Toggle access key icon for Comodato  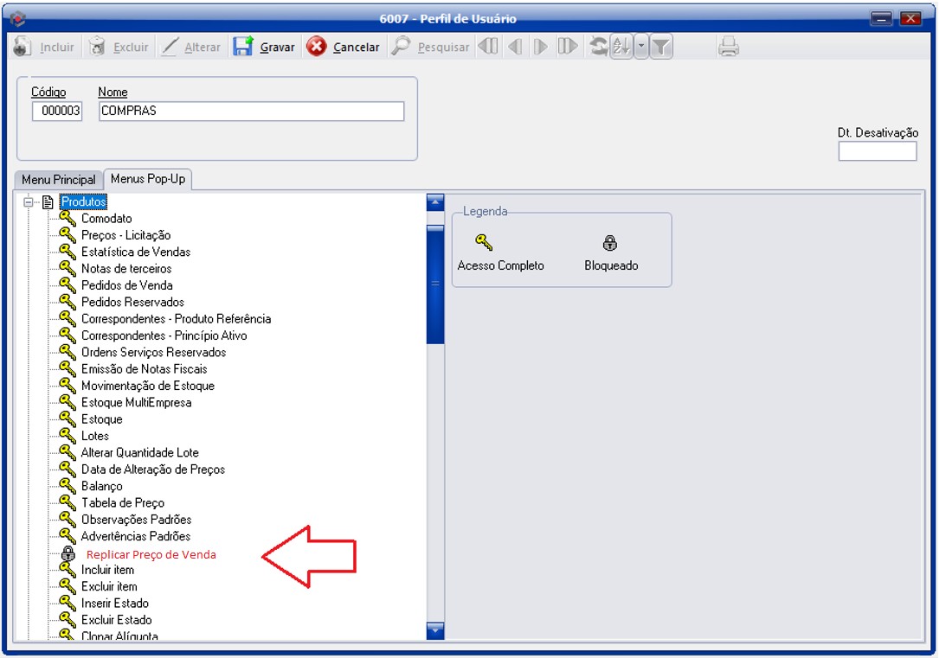(x=68, y=219)
